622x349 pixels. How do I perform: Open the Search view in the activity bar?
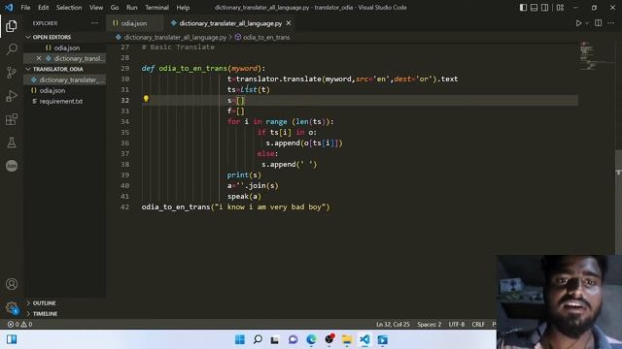[x=12, y=49]
